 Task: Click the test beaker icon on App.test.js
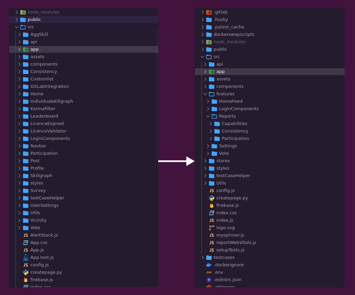pyautogui.click(x=26, y=257)
